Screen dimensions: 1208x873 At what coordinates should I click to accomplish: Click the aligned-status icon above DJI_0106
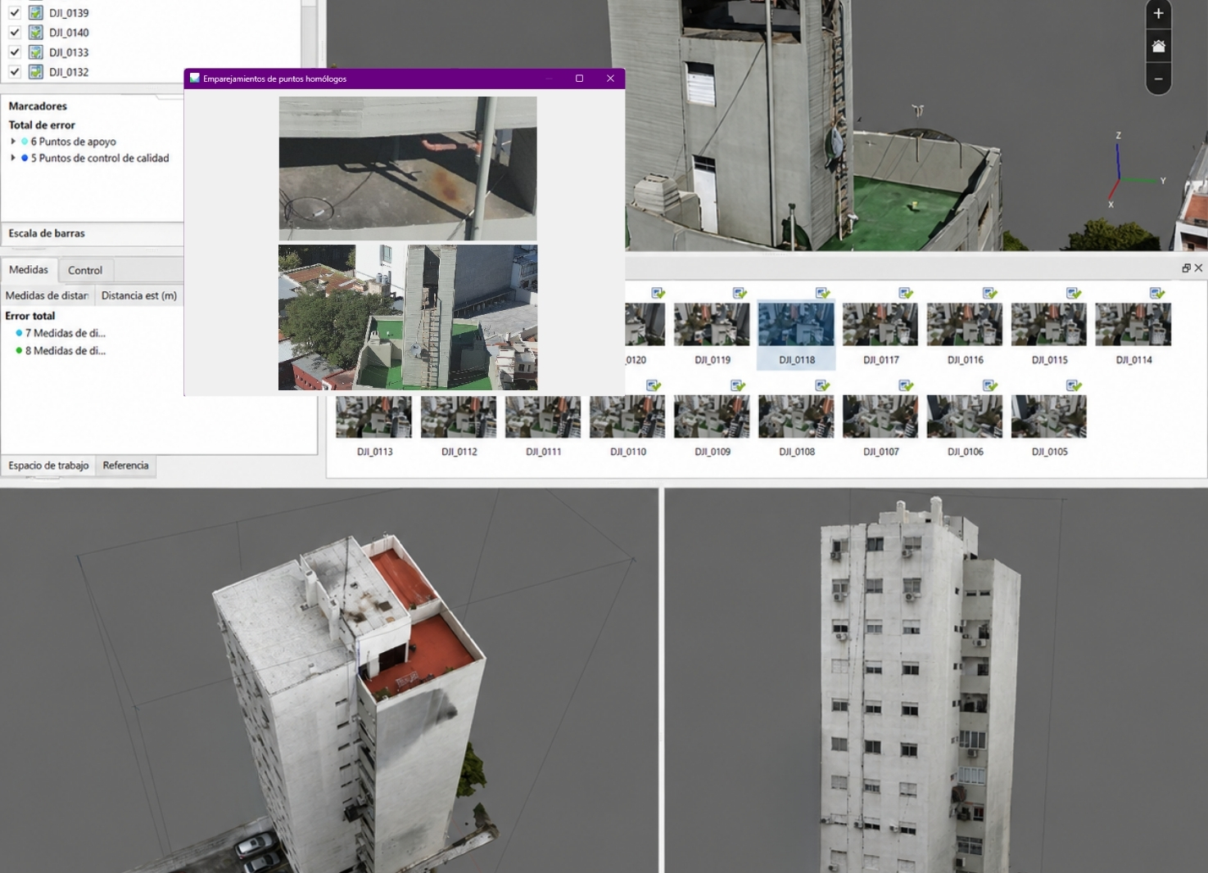point(990,385)
